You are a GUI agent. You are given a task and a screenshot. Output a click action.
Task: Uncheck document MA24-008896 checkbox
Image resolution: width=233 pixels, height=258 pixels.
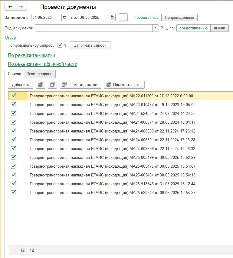click(13, 149)
